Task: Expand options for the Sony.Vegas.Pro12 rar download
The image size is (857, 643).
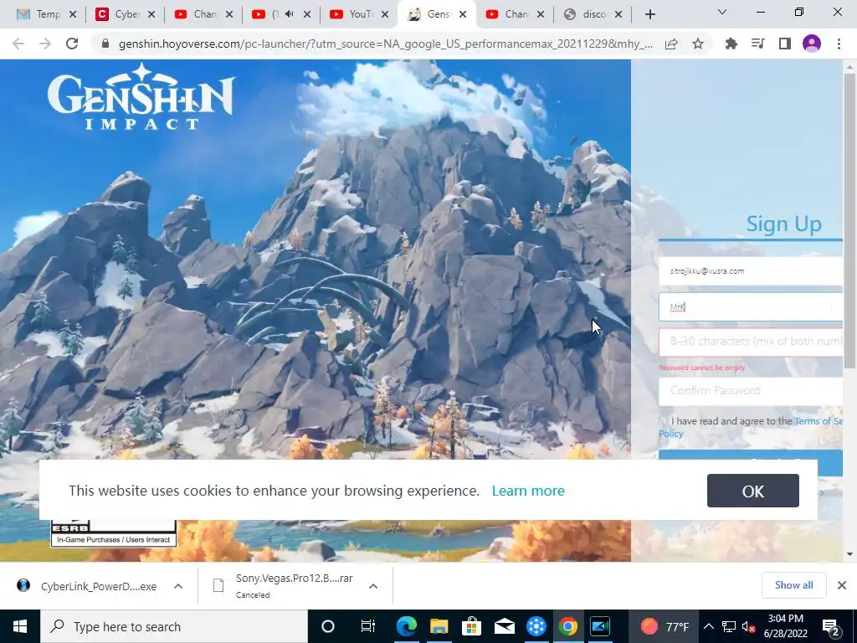Action: point(373,586)
